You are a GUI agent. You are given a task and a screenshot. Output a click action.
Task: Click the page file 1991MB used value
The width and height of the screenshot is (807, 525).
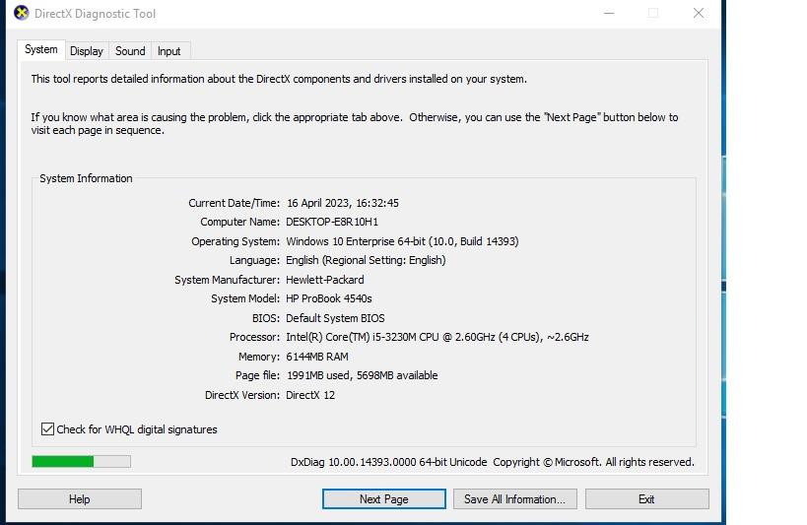pyautogui.click(x=362, y=375)
